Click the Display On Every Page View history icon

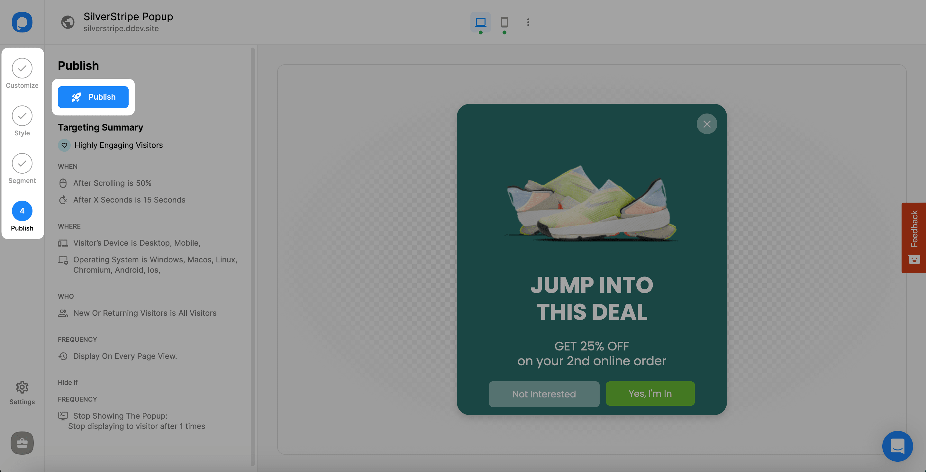63,356
